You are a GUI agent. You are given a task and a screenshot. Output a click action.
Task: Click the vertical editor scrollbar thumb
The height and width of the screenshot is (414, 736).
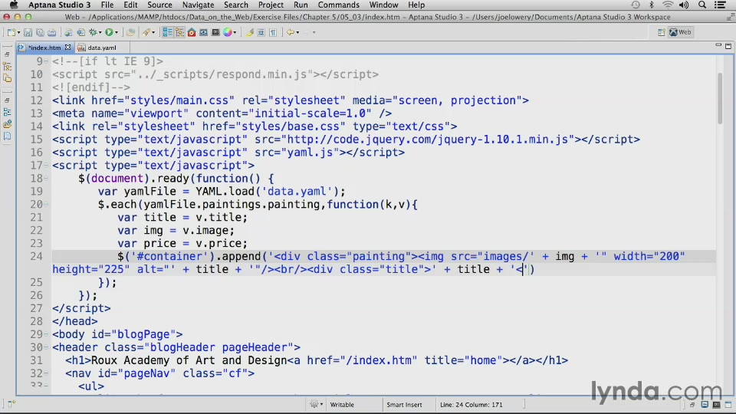tap(720, 99)
